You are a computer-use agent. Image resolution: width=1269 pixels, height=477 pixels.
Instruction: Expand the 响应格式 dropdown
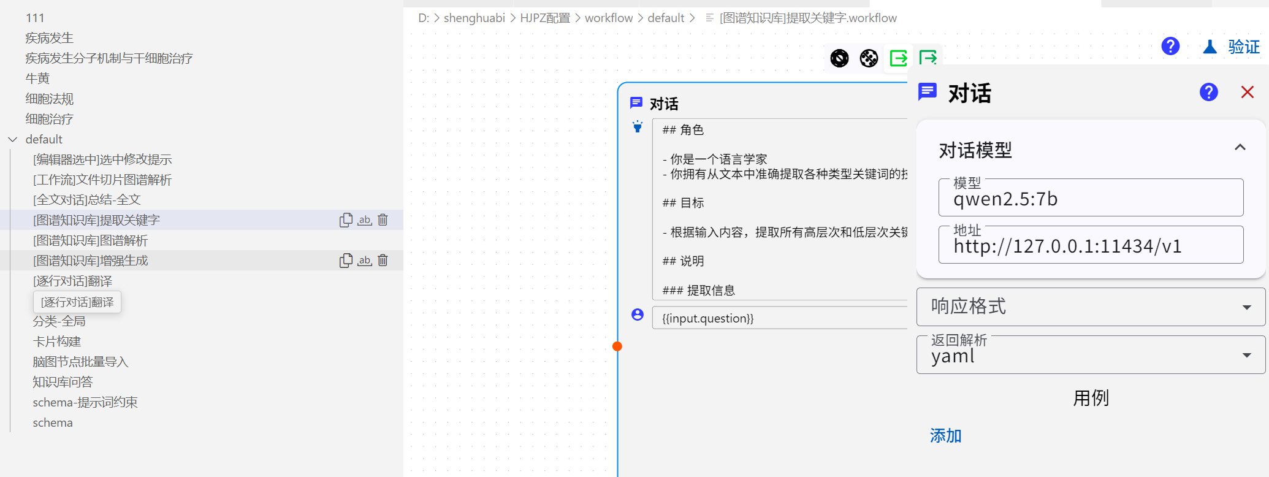coord(1246,307)
